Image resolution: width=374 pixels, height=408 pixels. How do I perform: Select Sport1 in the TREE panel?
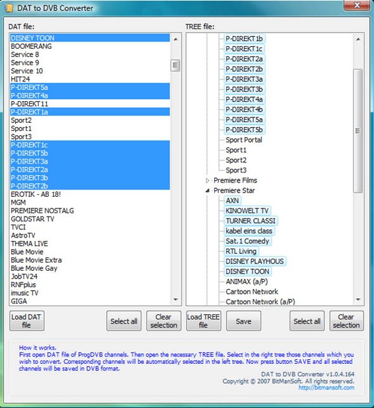point(236,150)
